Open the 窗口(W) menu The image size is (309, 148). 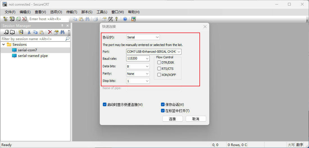(x=118, y=12)
